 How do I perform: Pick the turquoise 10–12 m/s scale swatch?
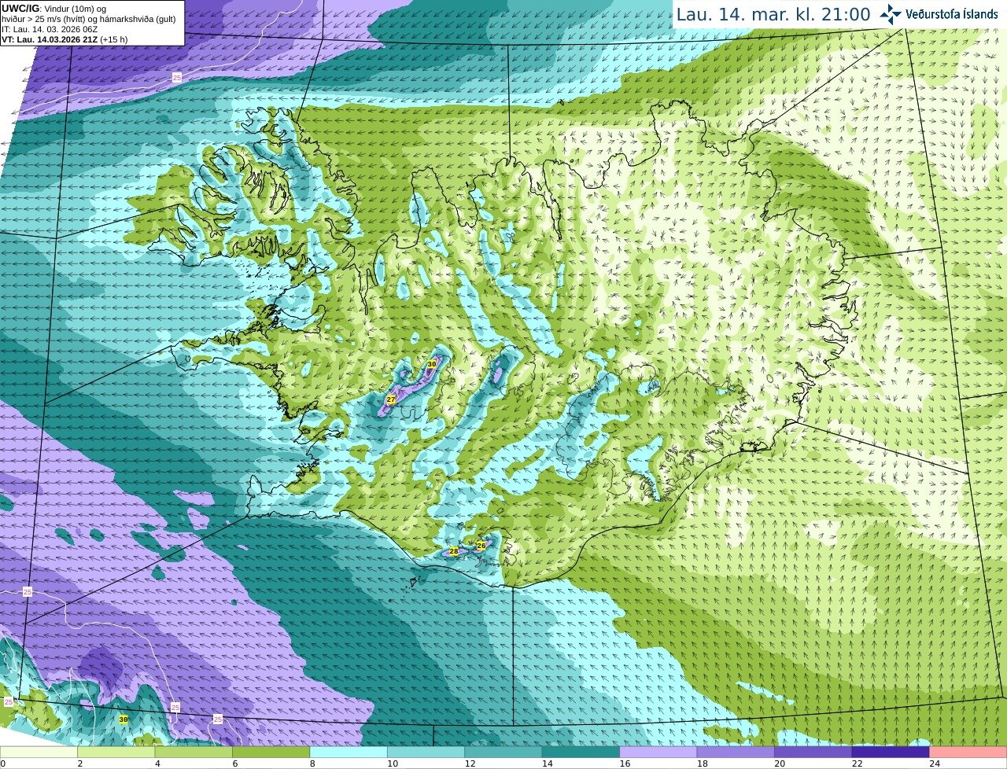(x=426, y=752)
